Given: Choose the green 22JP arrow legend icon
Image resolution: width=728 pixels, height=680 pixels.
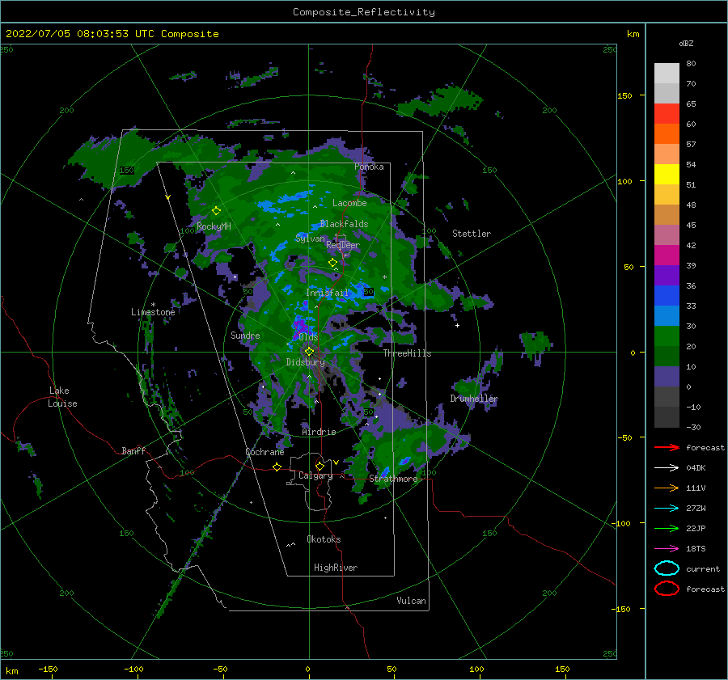Looking at the screenshot, I should click(x=667, y=528).
